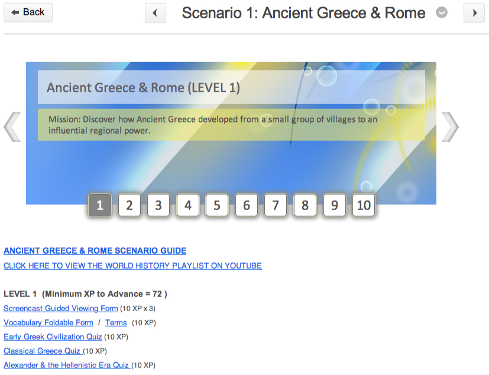Open the Ancient Greece & Rome Scenario Guide link
Screen dimensions: 489x375
click(95, 251)
